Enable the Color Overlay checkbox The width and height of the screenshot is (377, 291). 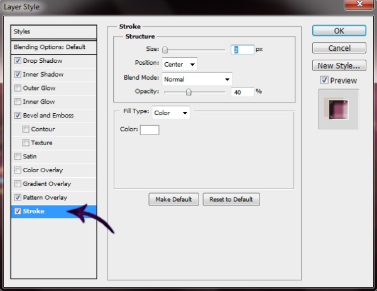18,170
